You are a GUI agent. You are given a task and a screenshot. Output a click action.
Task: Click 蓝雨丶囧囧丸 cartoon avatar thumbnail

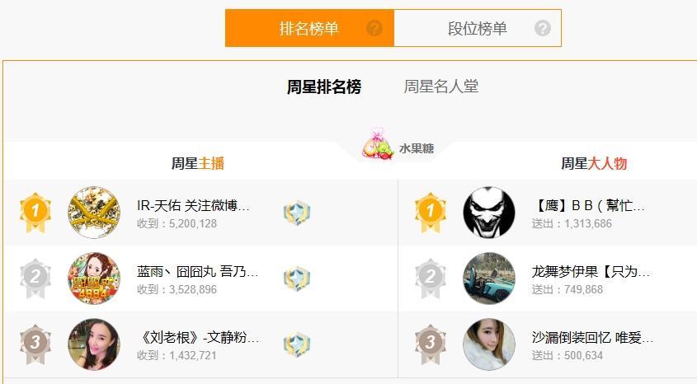94,279
